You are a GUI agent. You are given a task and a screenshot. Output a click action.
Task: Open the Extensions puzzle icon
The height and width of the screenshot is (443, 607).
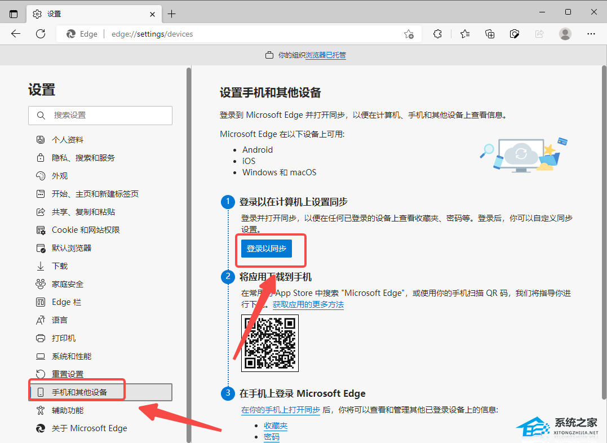point(437,34)
